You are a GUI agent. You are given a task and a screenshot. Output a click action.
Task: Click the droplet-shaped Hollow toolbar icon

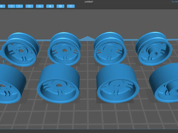(x=50, y=6)
